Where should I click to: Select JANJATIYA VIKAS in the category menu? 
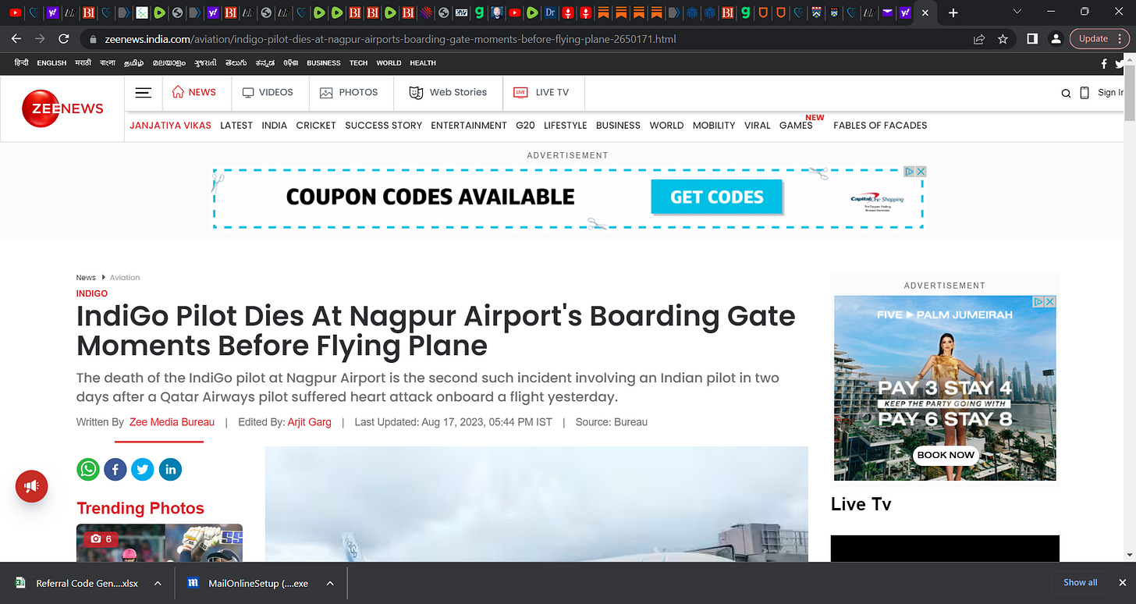pos(170,126)
